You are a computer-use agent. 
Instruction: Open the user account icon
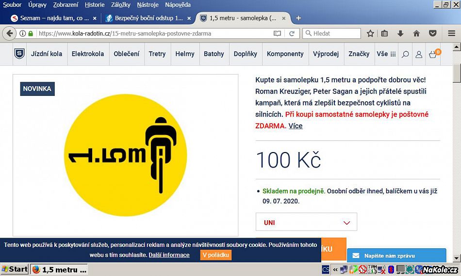coord(419,54)
